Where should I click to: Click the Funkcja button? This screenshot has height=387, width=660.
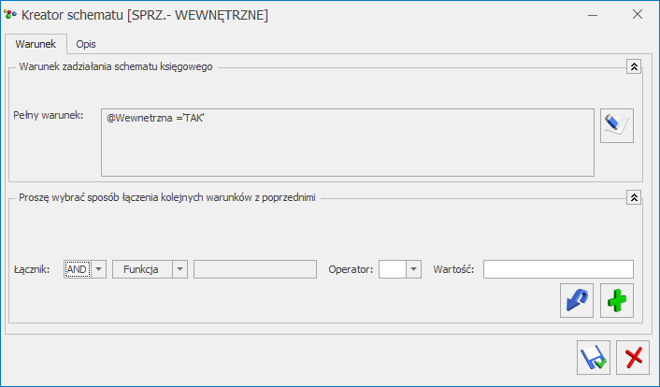coord(142,269)
